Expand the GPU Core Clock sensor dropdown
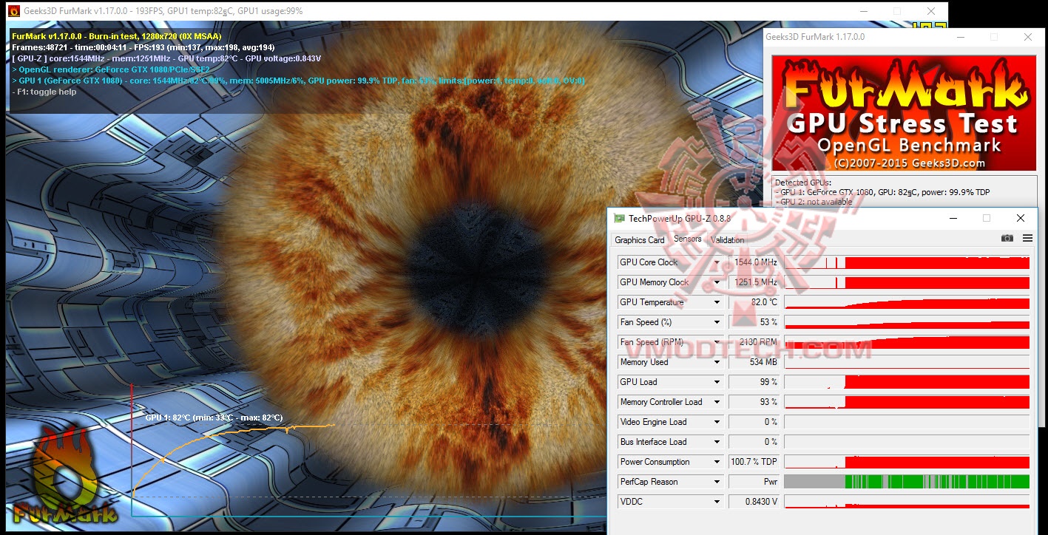 tap(717, 262)
